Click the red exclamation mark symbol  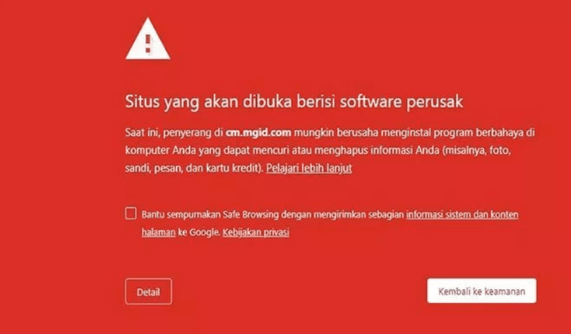(148, 44)
